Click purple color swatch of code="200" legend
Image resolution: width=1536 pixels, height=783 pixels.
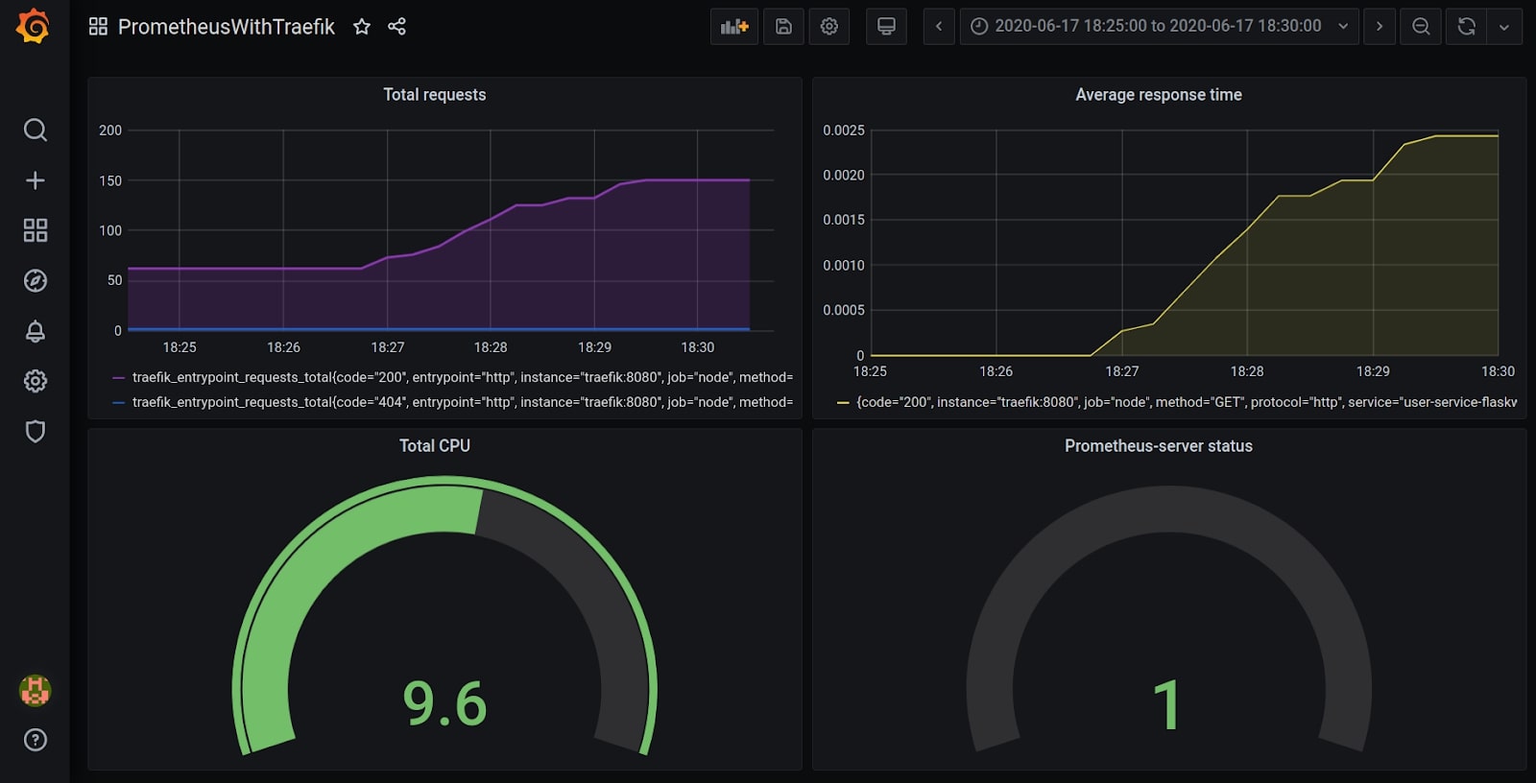coord(119,378)
